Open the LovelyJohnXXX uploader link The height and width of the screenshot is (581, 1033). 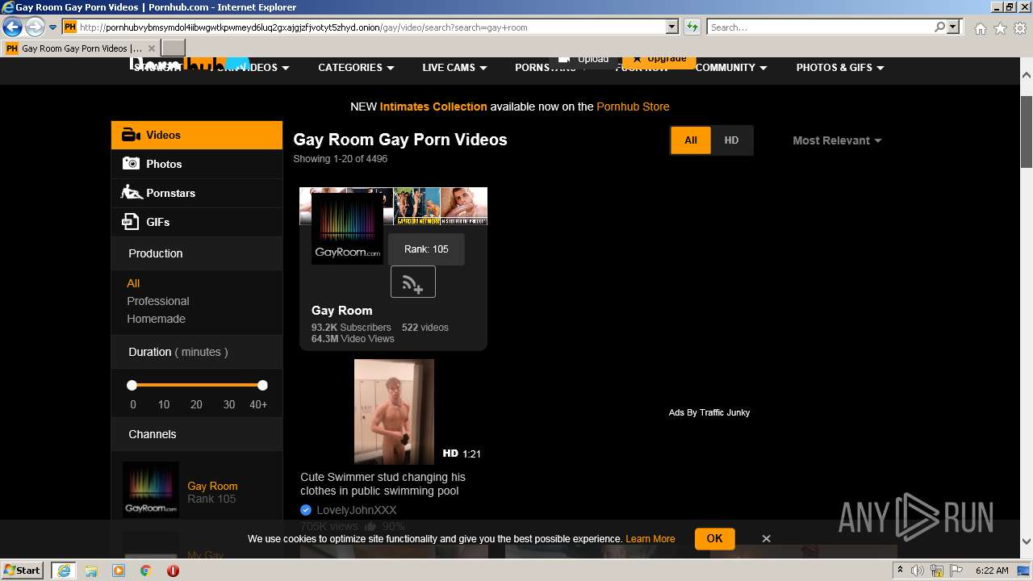[356, 510]
